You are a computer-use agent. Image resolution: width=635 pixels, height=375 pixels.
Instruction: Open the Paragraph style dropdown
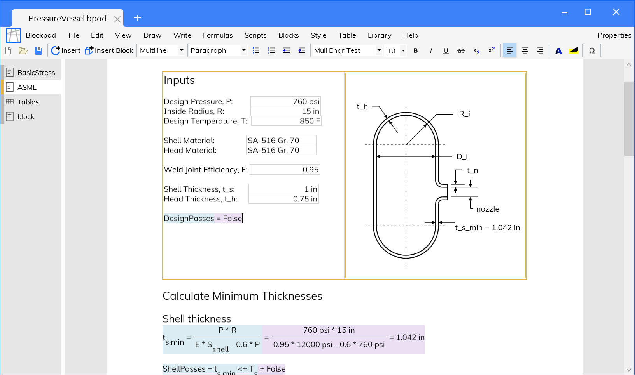coord(243,50)
